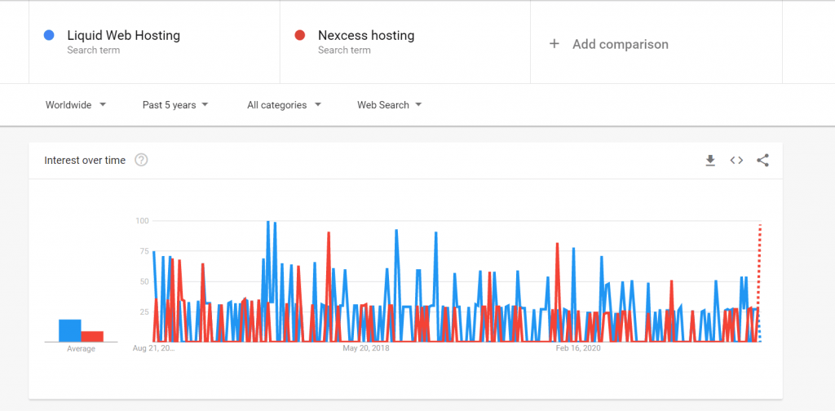Download the Interest over time data
The height and width of the screenshot is (411, 835).
(710, 161)
